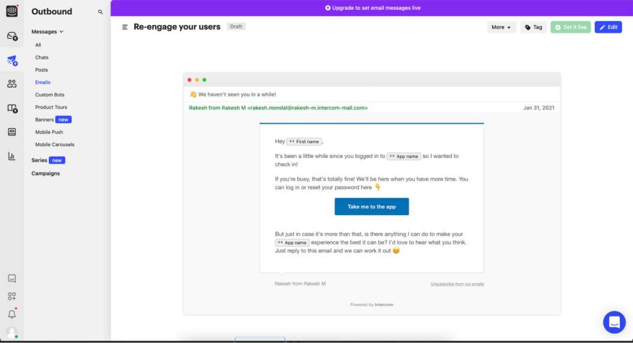Image resolution: width=633 pixels, height=343 pixels.
Task: Open the App Store grid icon
Action: 12,296
